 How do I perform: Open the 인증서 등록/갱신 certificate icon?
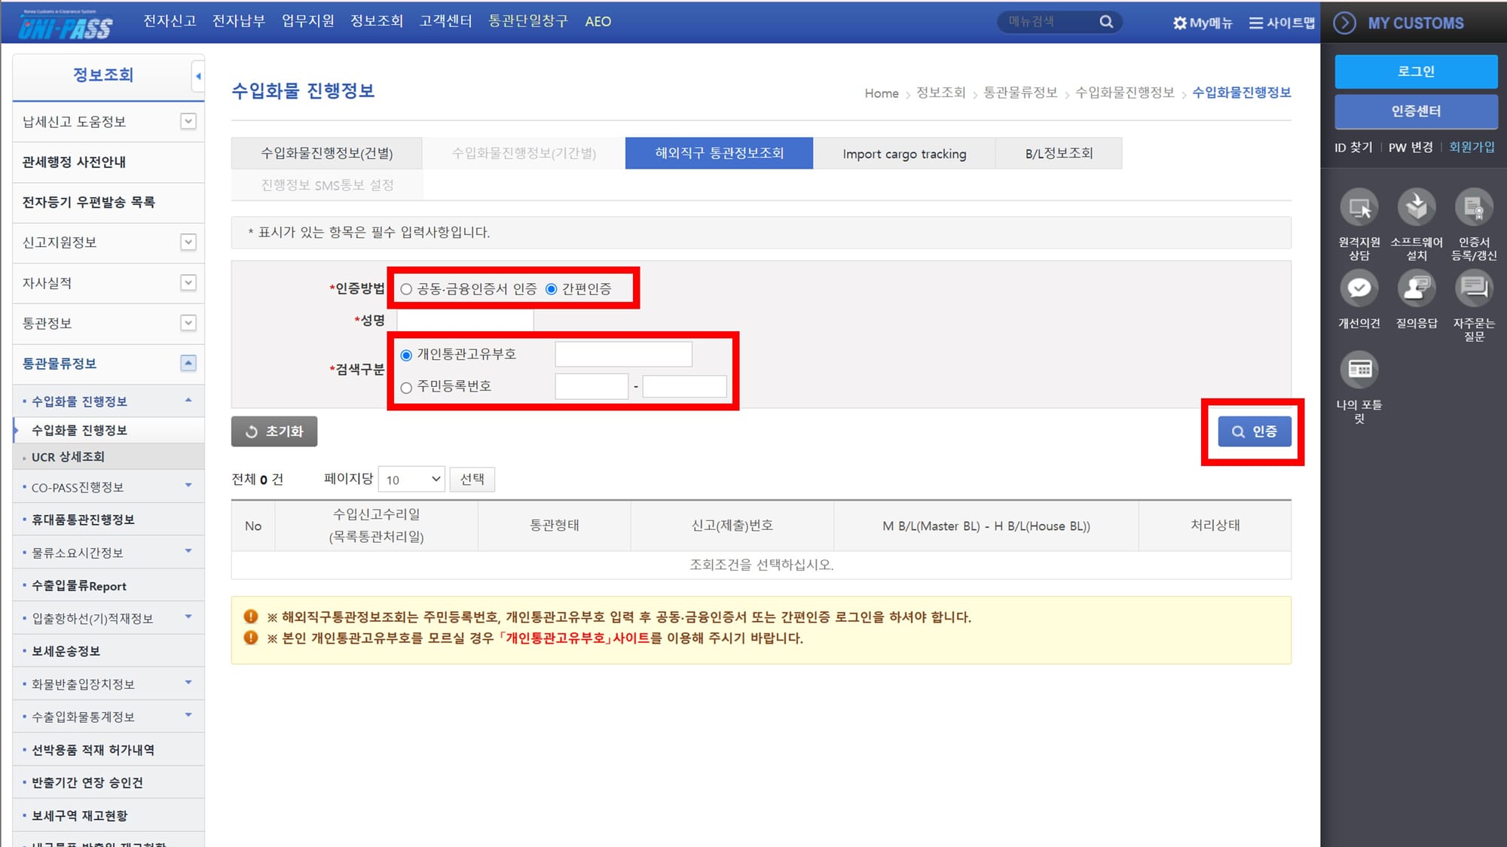pyautogui.click(x=1473, y=208)
